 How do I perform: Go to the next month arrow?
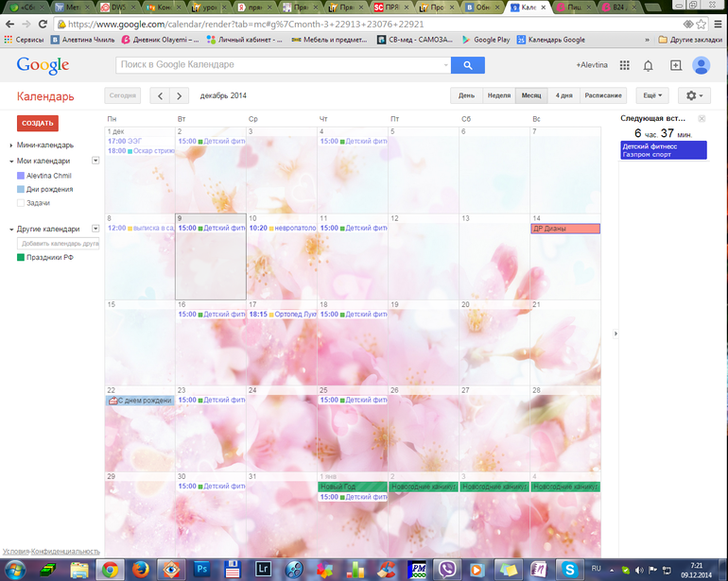[179, 95]
